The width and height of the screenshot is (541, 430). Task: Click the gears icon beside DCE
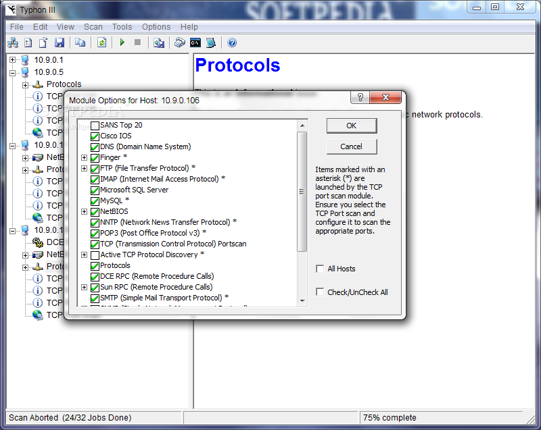point(38,242)
